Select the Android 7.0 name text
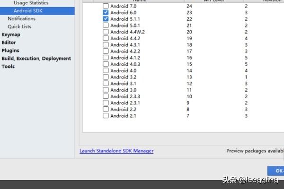The width and height of the screenshot is (284, 189). pyautogui.click(x=124, y=6)
